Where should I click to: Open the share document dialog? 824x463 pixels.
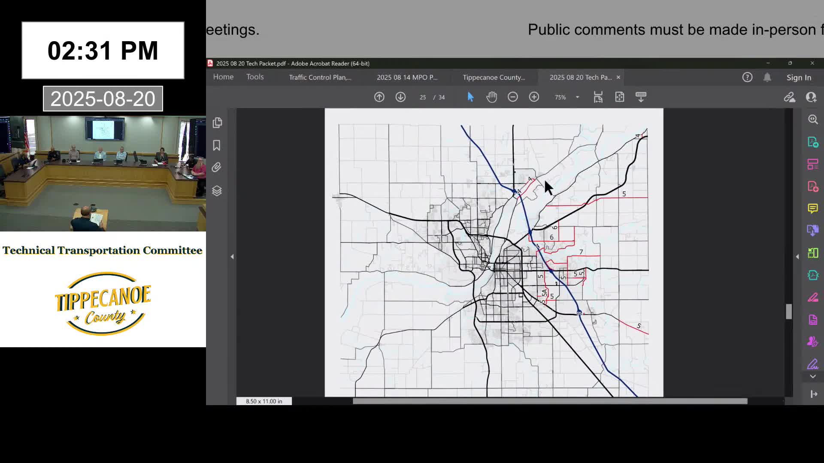point(790,97)
